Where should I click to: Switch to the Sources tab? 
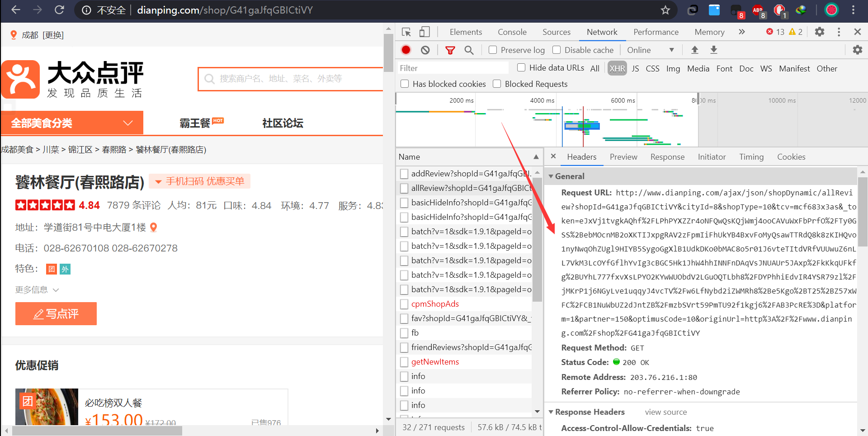tap(556, 32)
